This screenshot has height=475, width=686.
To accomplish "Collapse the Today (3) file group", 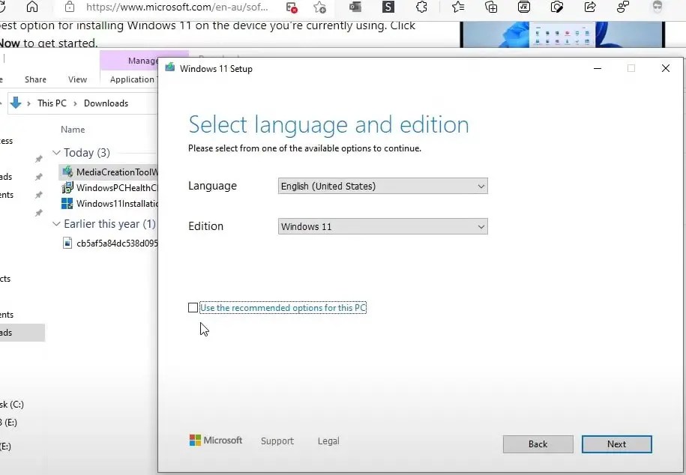I will pos(57,152).
